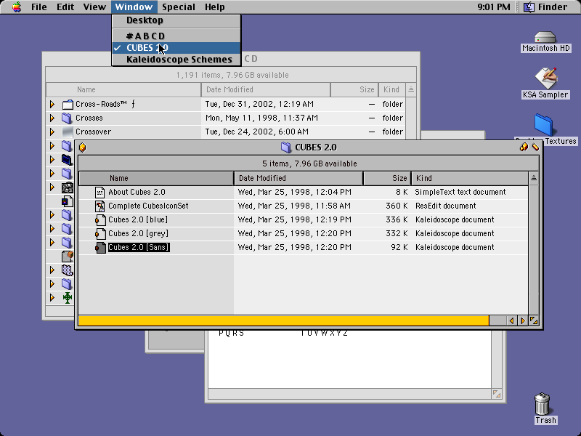Viewport: 581px width, 436px height.
Task: Click the Cubes 2.0 [grey] scheme icon
Action: pyautogui.click(x=99, y=233)
